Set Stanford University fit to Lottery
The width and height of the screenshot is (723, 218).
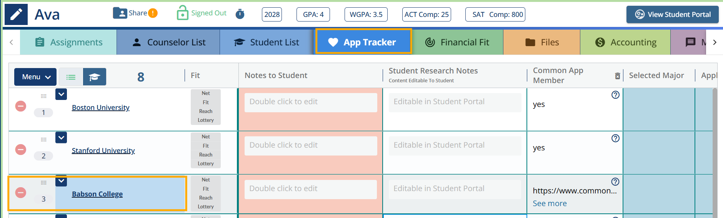pos(206,164)
